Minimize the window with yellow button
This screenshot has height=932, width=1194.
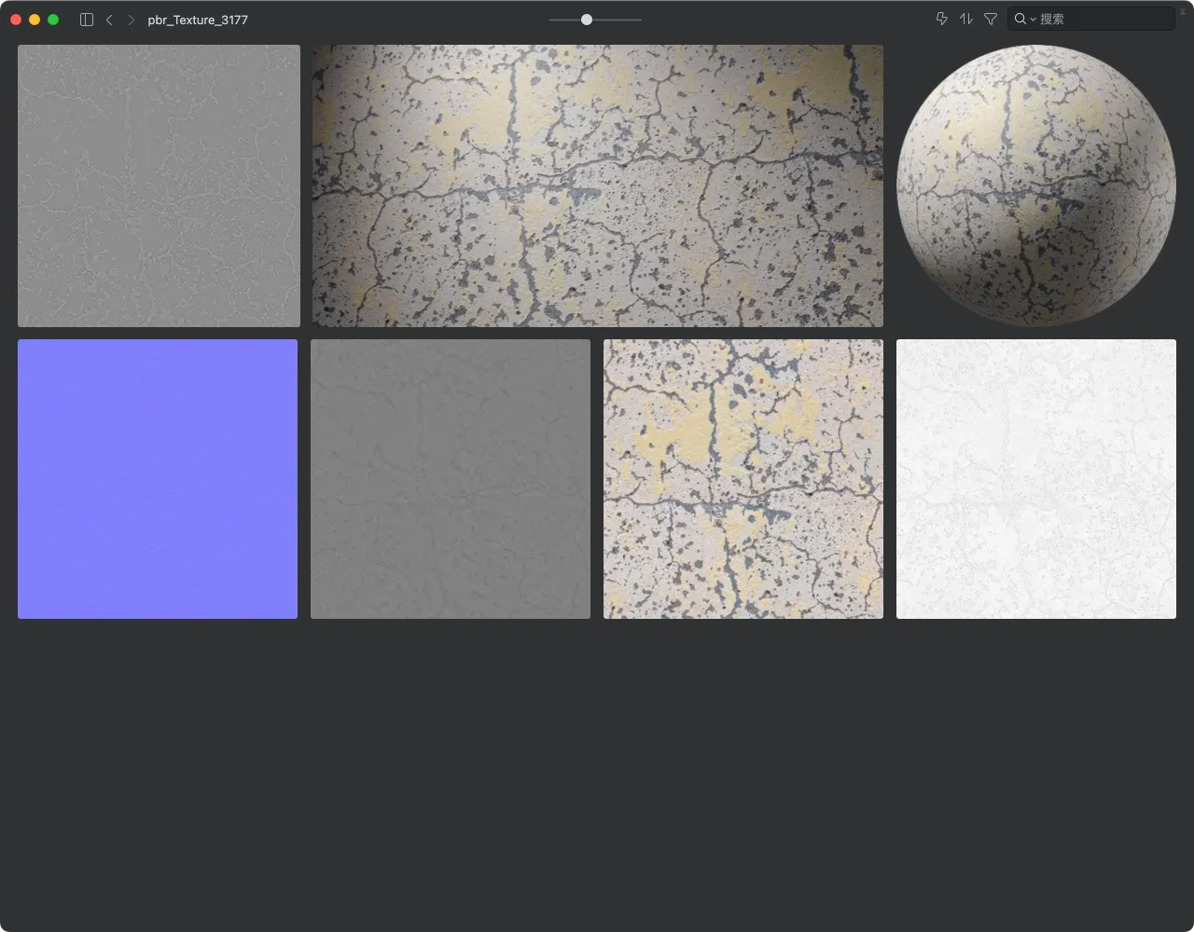(35, 20)
